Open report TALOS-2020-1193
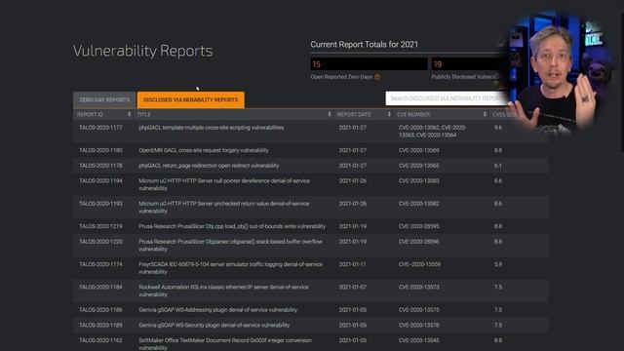The height and width of the screenshot is (351, 624). pyautogui.click(x=100, y=204)
